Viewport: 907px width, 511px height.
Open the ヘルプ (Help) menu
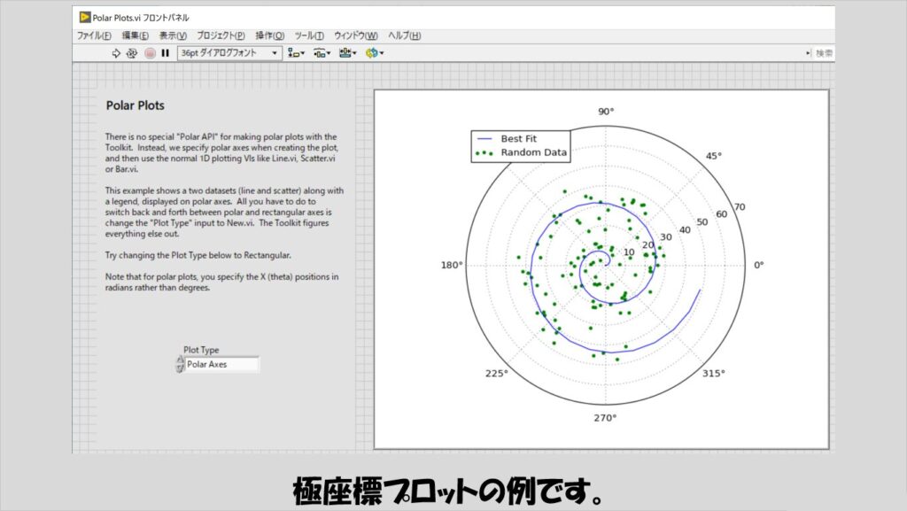(405, 35)
